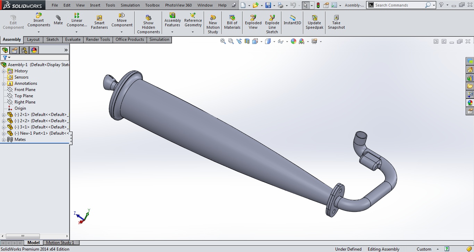Click Custom units in status bar
Screen dimensions: 474x252
click(x=424, y=249)
